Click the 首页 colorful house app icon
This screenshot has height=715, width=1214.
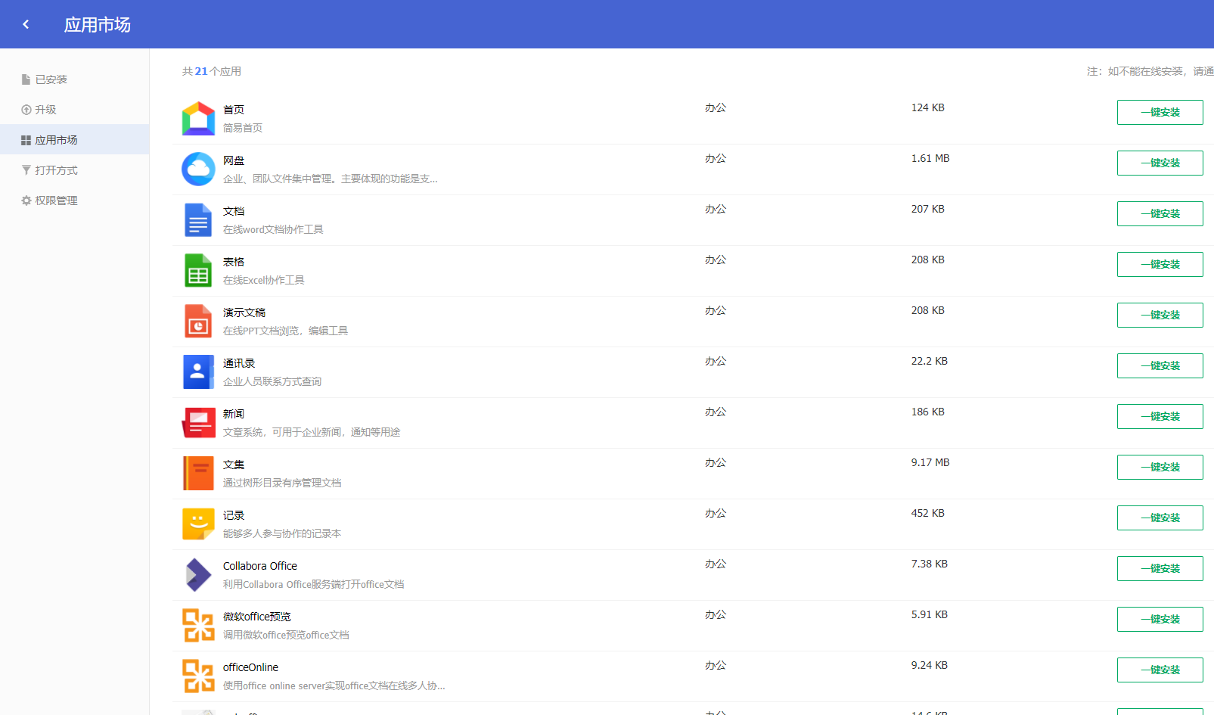pyautogui.click(x=198, y=119)
